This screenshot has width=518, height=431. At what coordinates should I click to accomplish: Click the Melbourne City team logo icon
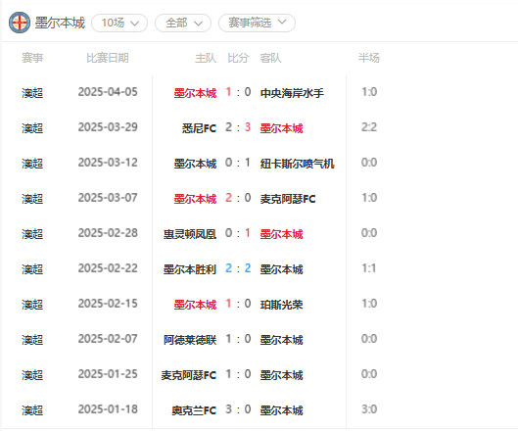tap(20, 23)
